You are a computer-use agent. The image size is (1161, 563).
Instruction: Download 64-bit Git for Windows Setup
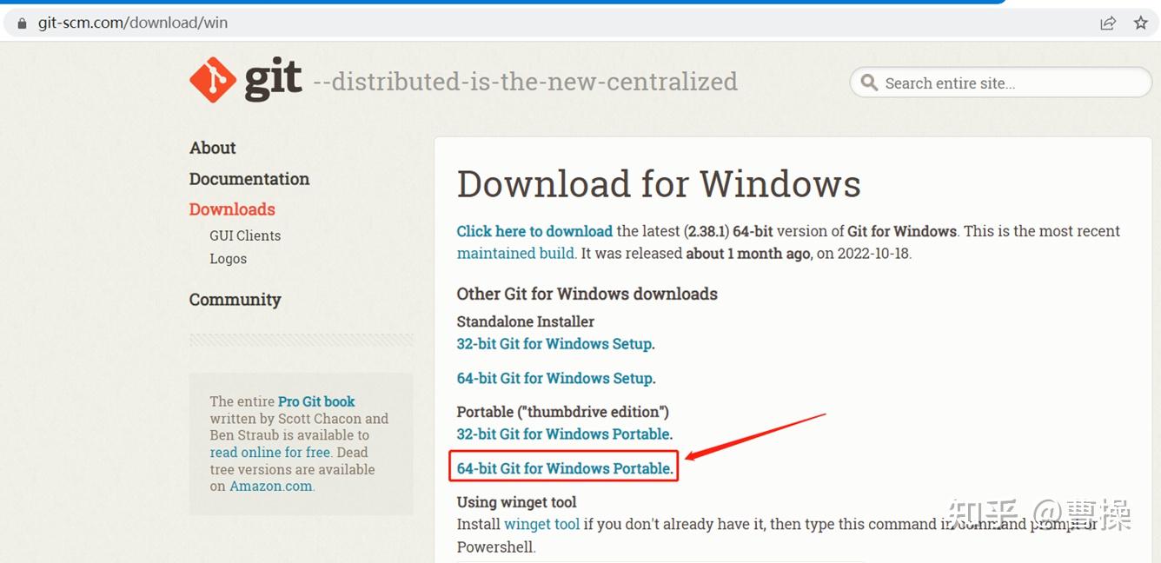(554, 378)
